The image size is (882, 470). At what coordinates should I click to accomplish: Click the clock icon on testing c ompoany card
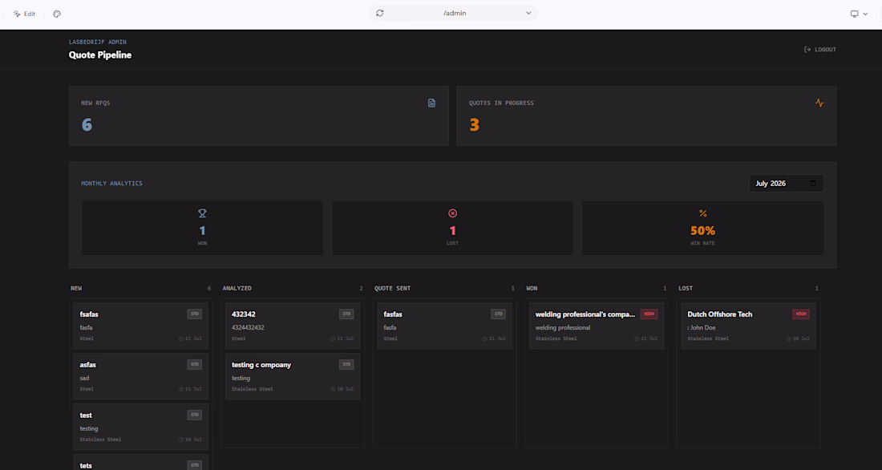pos(333,390)
